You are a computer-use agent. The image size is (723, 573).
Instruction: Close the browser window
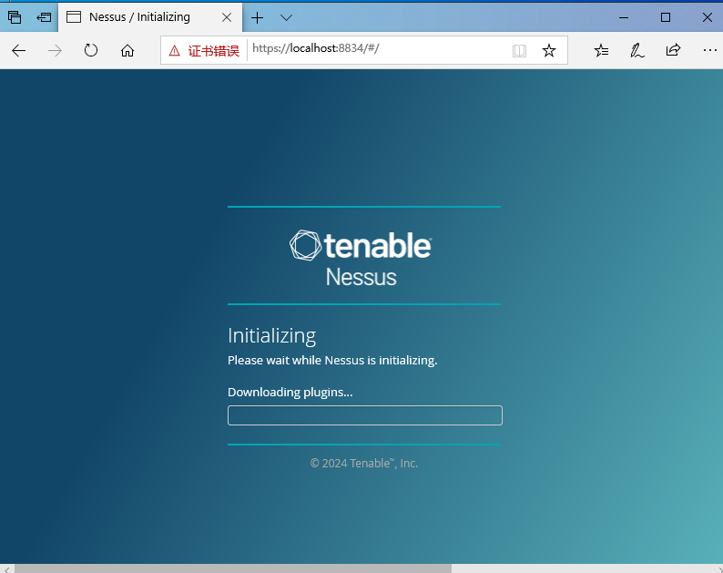coord(708,17)
